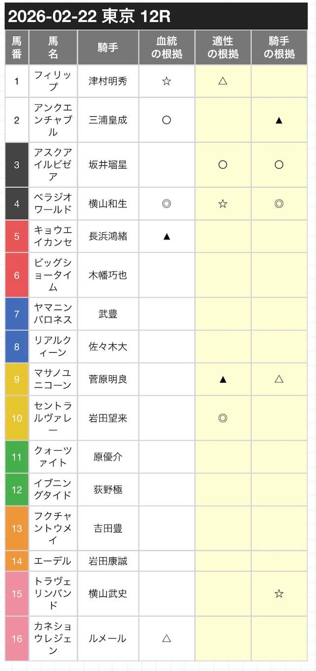Viewport: 316px width, 671px height.
Task: Click the ☆ mark in フィリップ's row
Action: (x=166, y=81)
